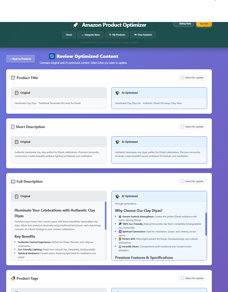Open the Home nav item
This screenshot has height=292, width=228.
[69, 35]
